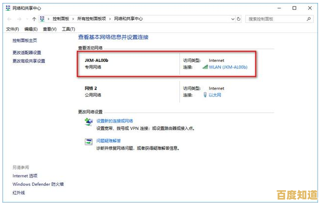The height and width of the screenshot is (204, 320).
Task: Click the troubleshoot problems icon
Action: 89,142
